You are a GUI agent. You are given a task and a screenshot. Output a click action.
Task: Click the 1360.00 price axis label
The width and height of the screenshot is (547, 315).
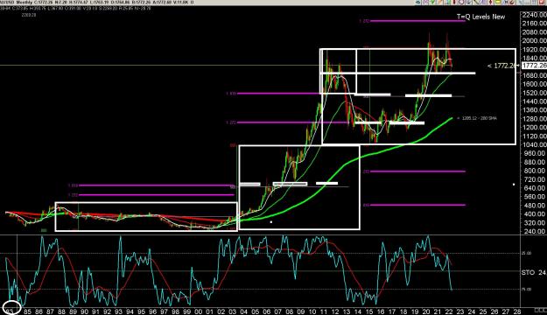point(535,110)
